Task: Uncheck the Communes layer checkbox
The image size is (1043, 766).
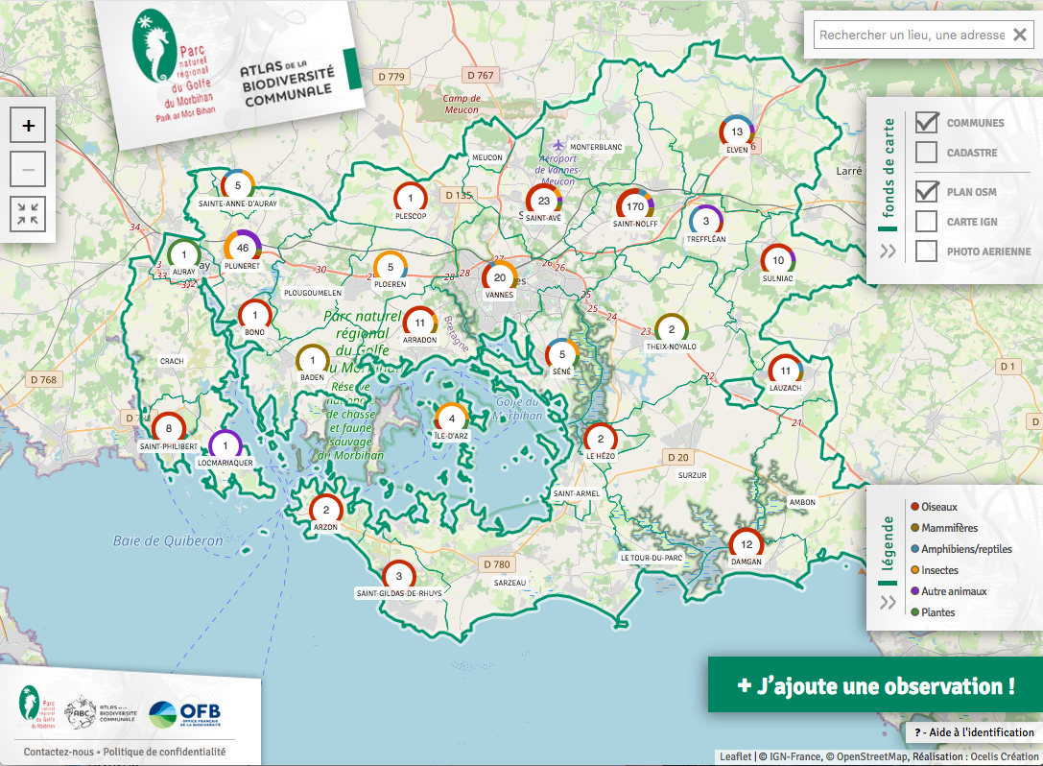Action: 926,123
